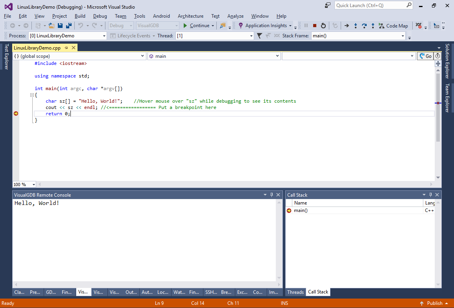Stop debugging with the red square
The height and width of the screenshot is (308, 454).
(x=315, y=26)
